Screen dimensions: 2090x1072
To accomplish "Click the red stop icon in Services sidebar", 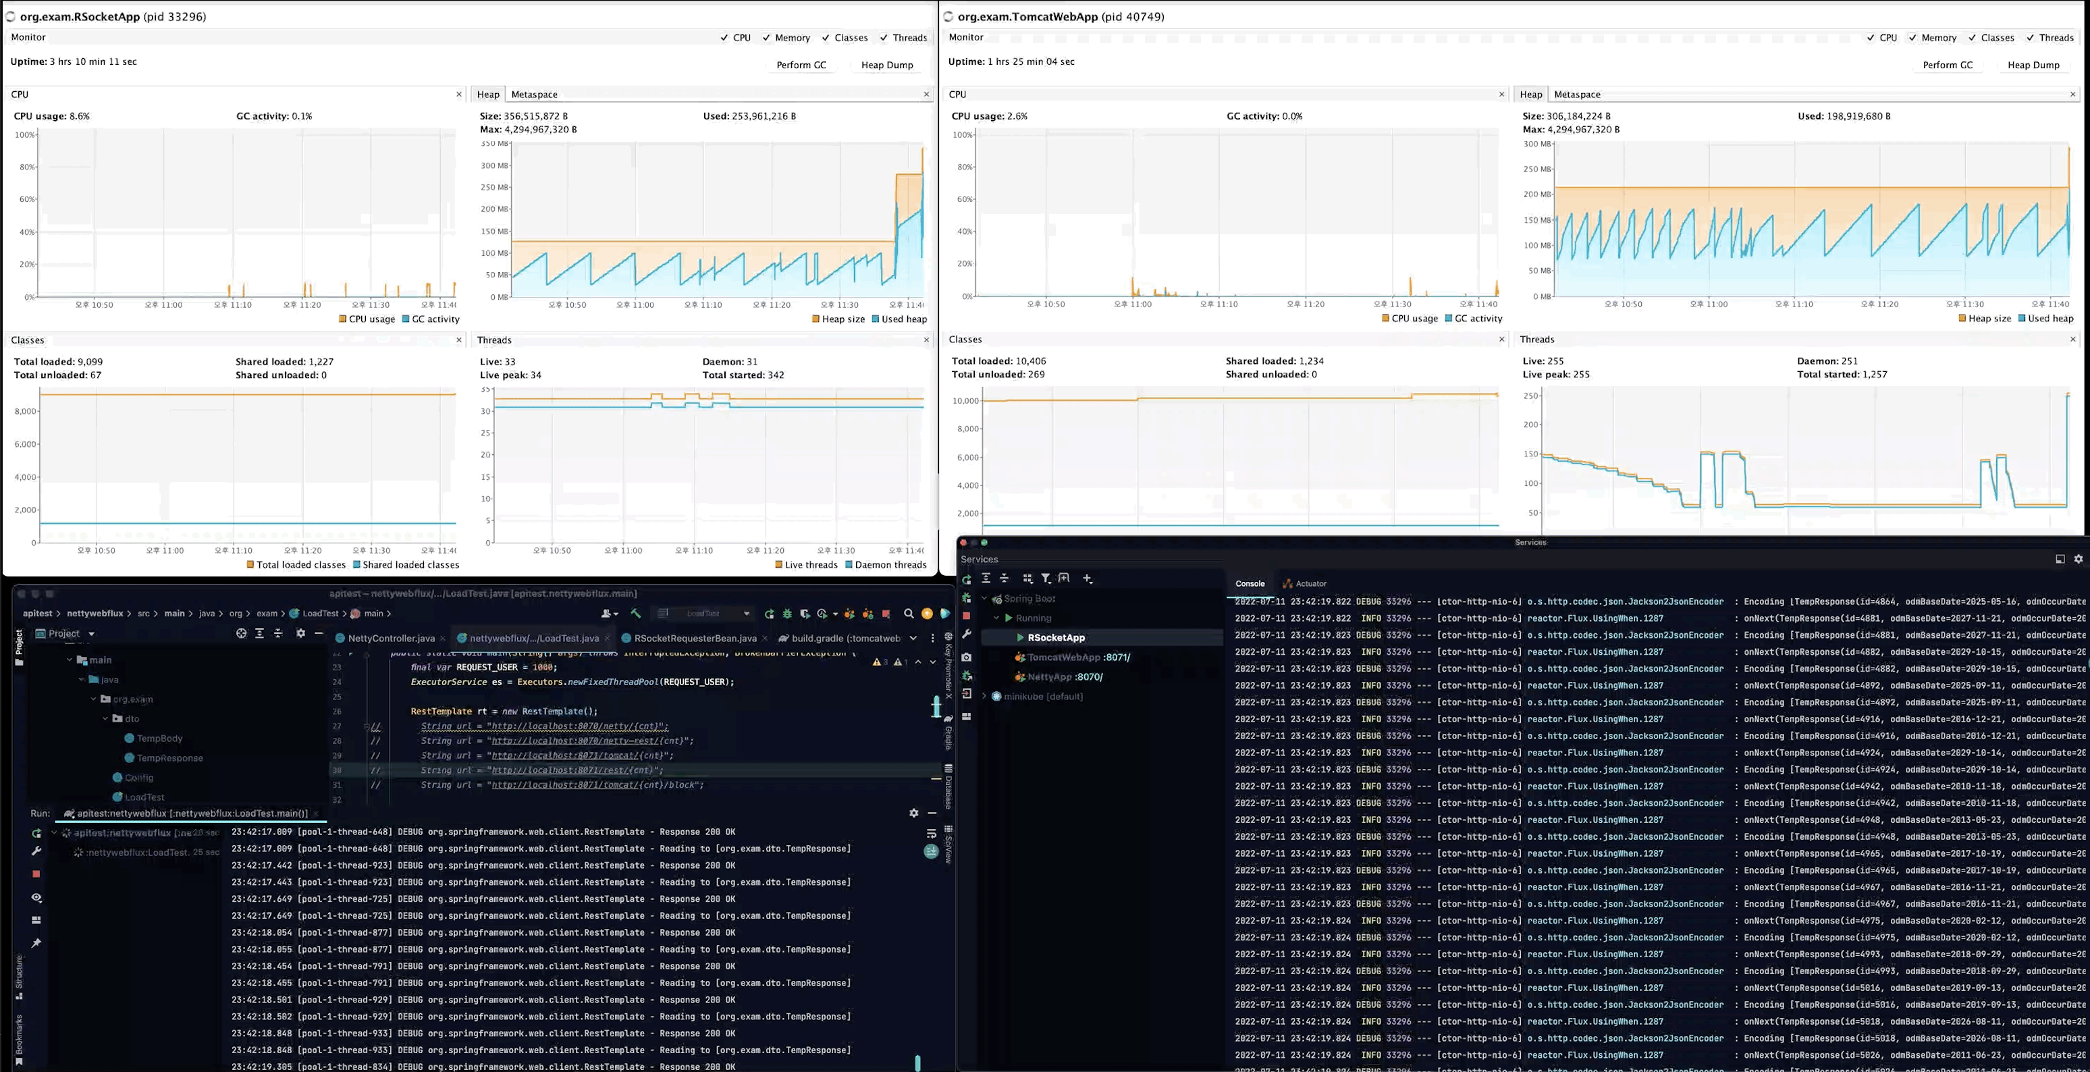I will (x=966, y=616).
